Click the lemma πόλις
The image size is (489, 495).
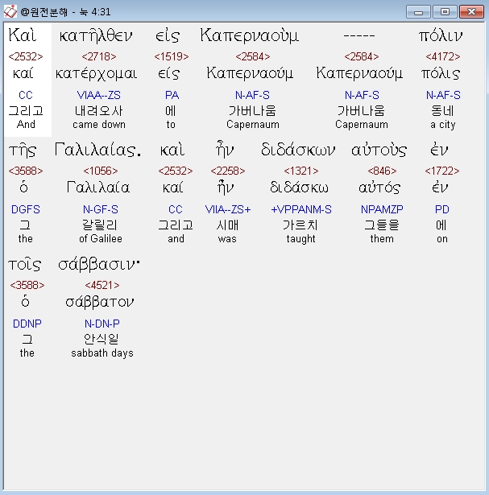[x=441, y=74]
